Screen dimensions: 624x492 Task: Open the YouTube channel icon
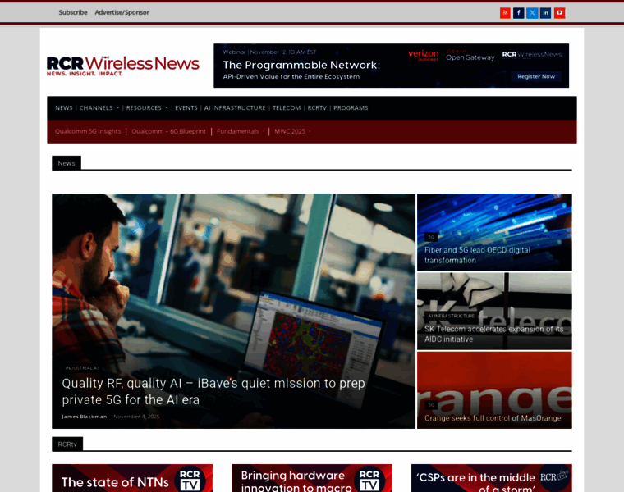click(559, 13)
